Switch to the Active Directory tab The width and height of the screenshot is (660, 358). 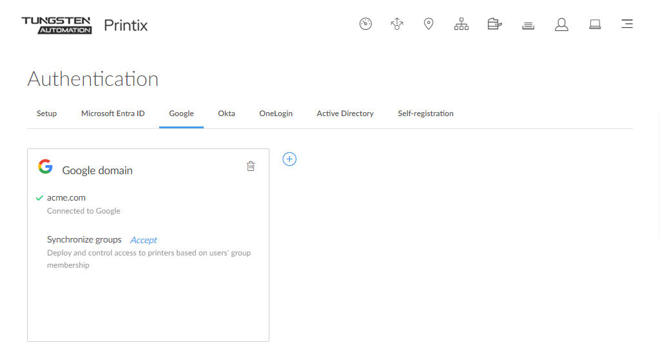tap(345, 114)
